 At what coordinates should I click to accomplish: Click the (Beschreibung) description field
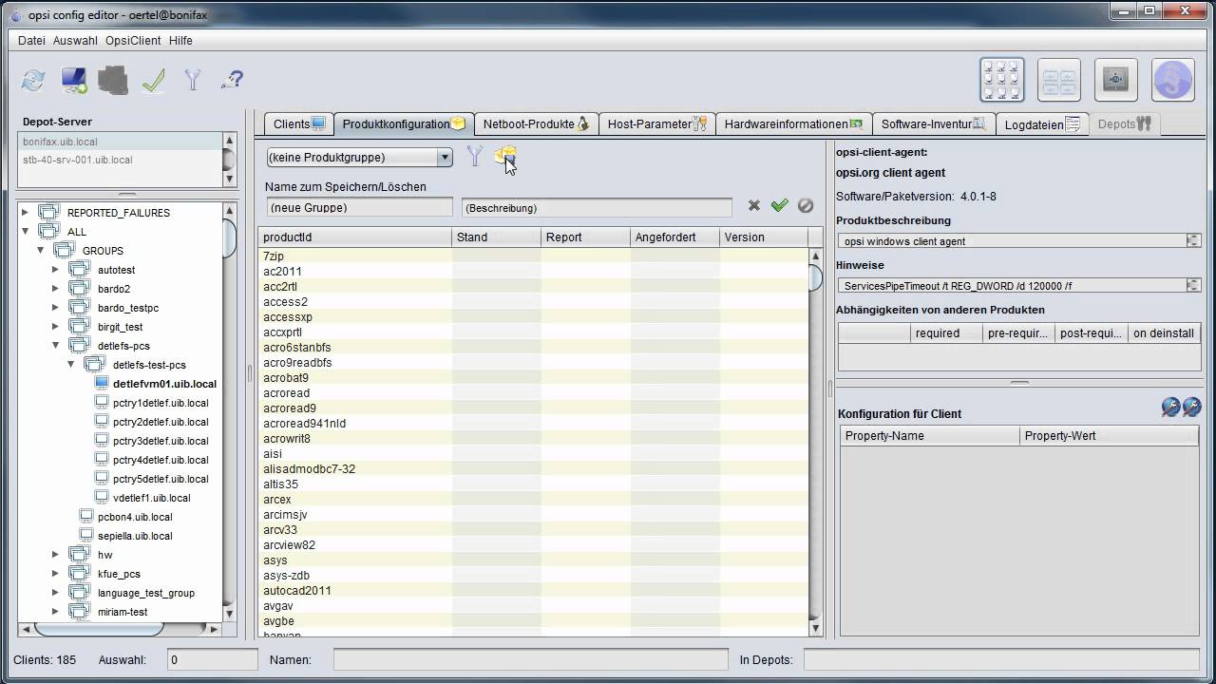click(x=597, y=208)
